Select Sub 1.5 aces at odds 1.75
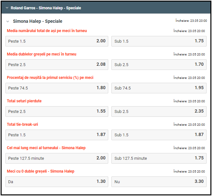The image size is (212, 196). (x=159, y=41)
